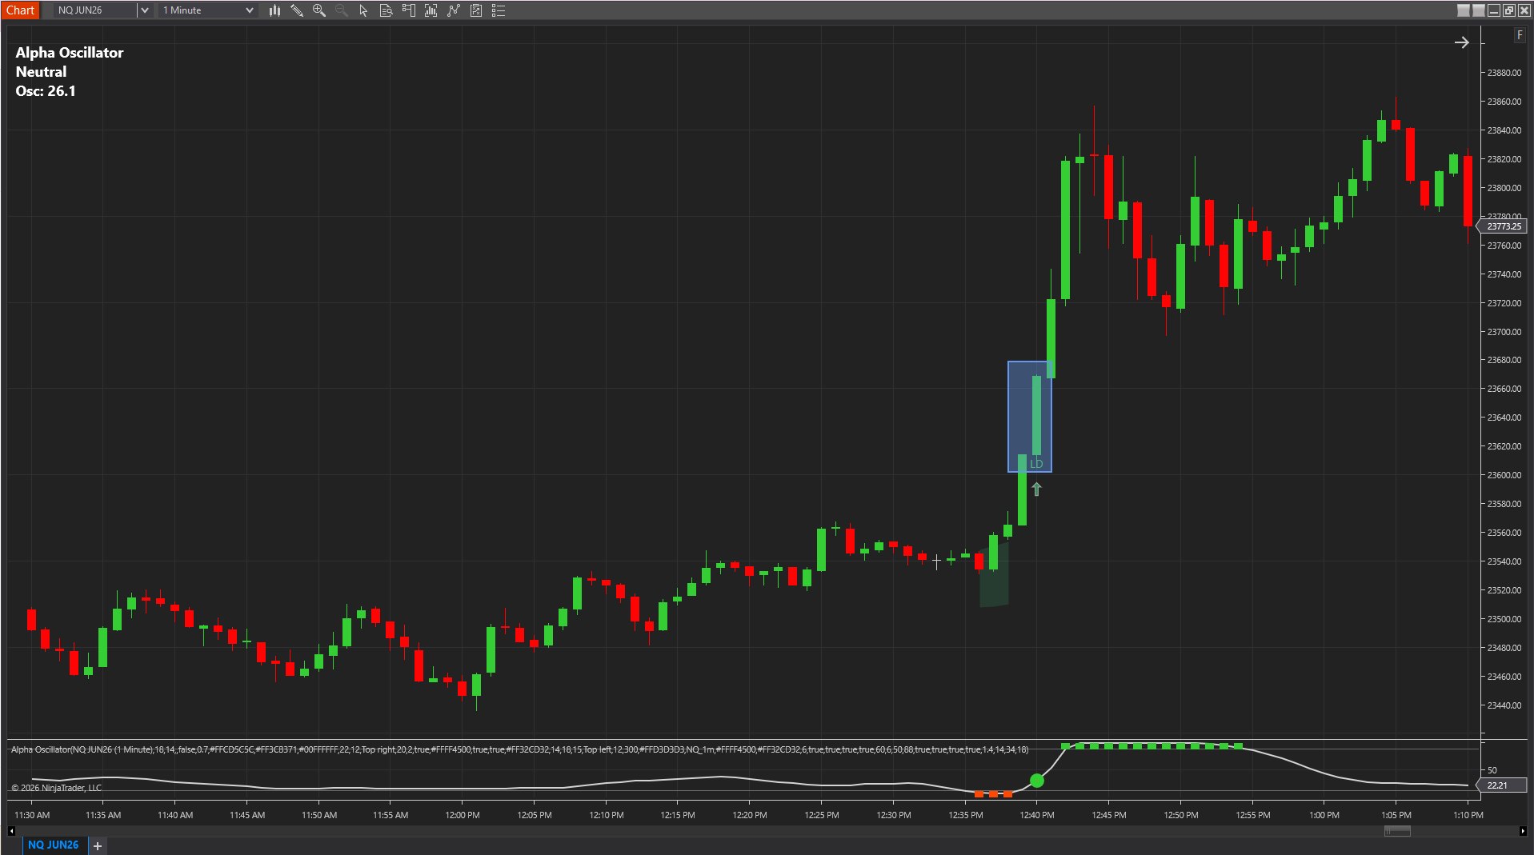
Task: Click the first grey window link button
Action: 1464,10
